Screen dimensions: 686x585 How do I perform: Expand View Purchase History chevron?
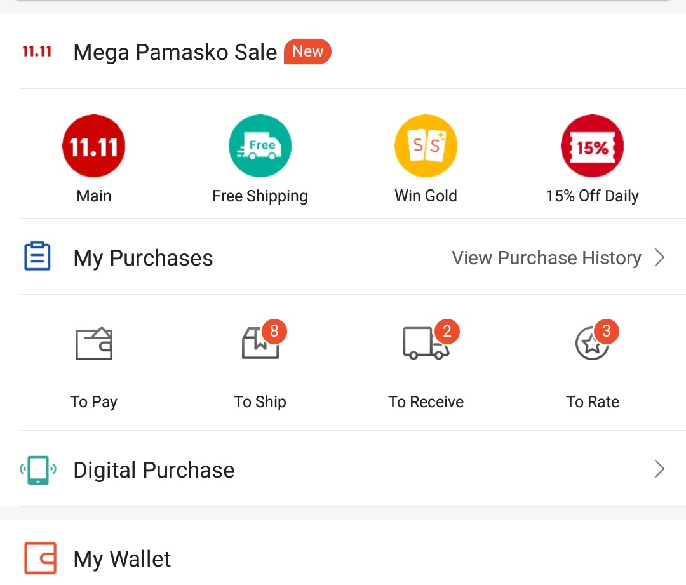[x=659, y=257]
